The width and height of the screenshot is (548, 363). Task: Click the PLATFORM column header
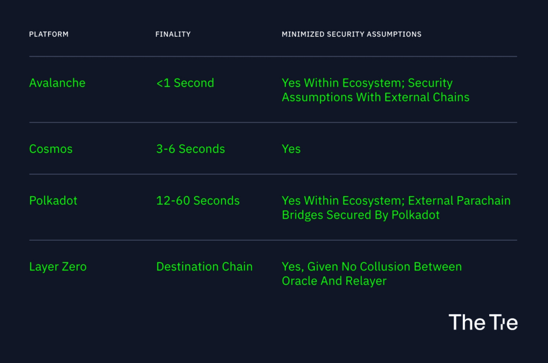point(49,34)
